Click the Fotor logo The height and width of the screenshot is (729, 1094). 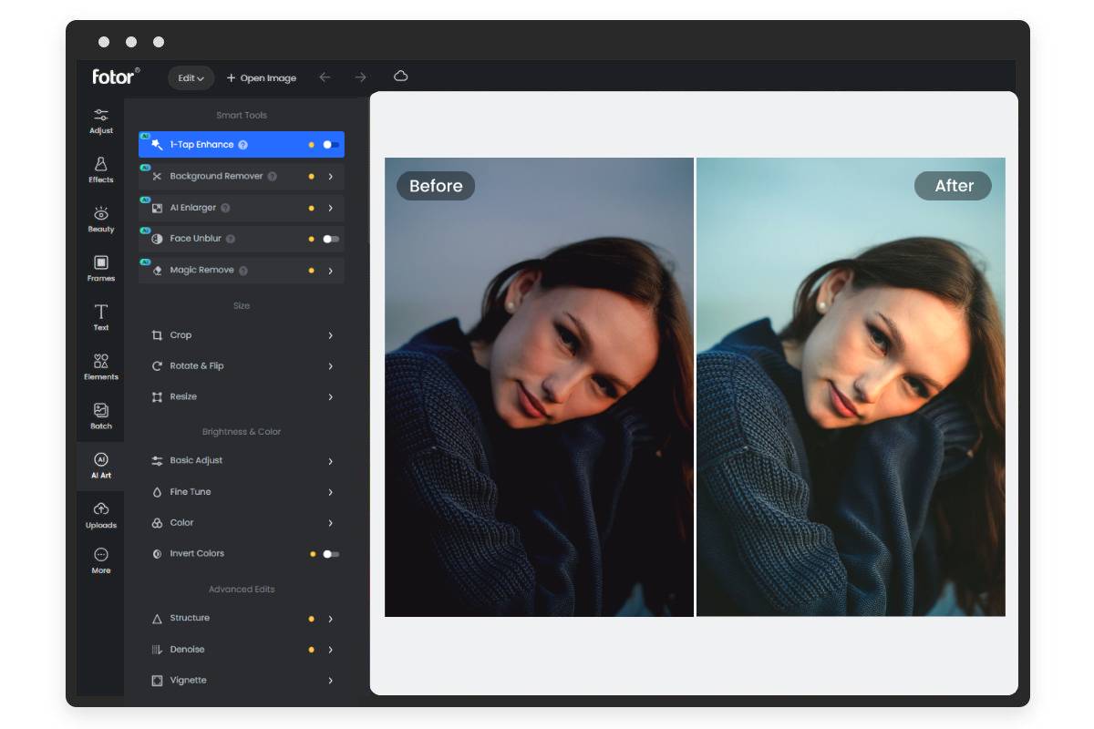point(116,77)
